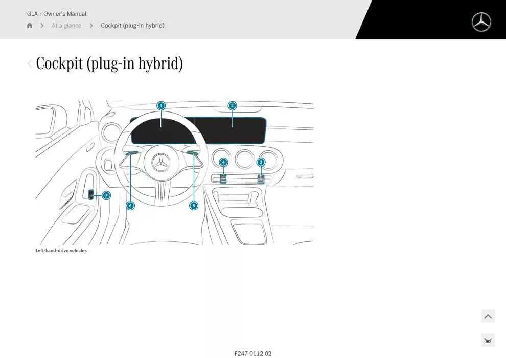This screenshot has width=506, height=358.
Task: Click the GLA - Owner's Manual header text
Action: click(x=57, y=14)
